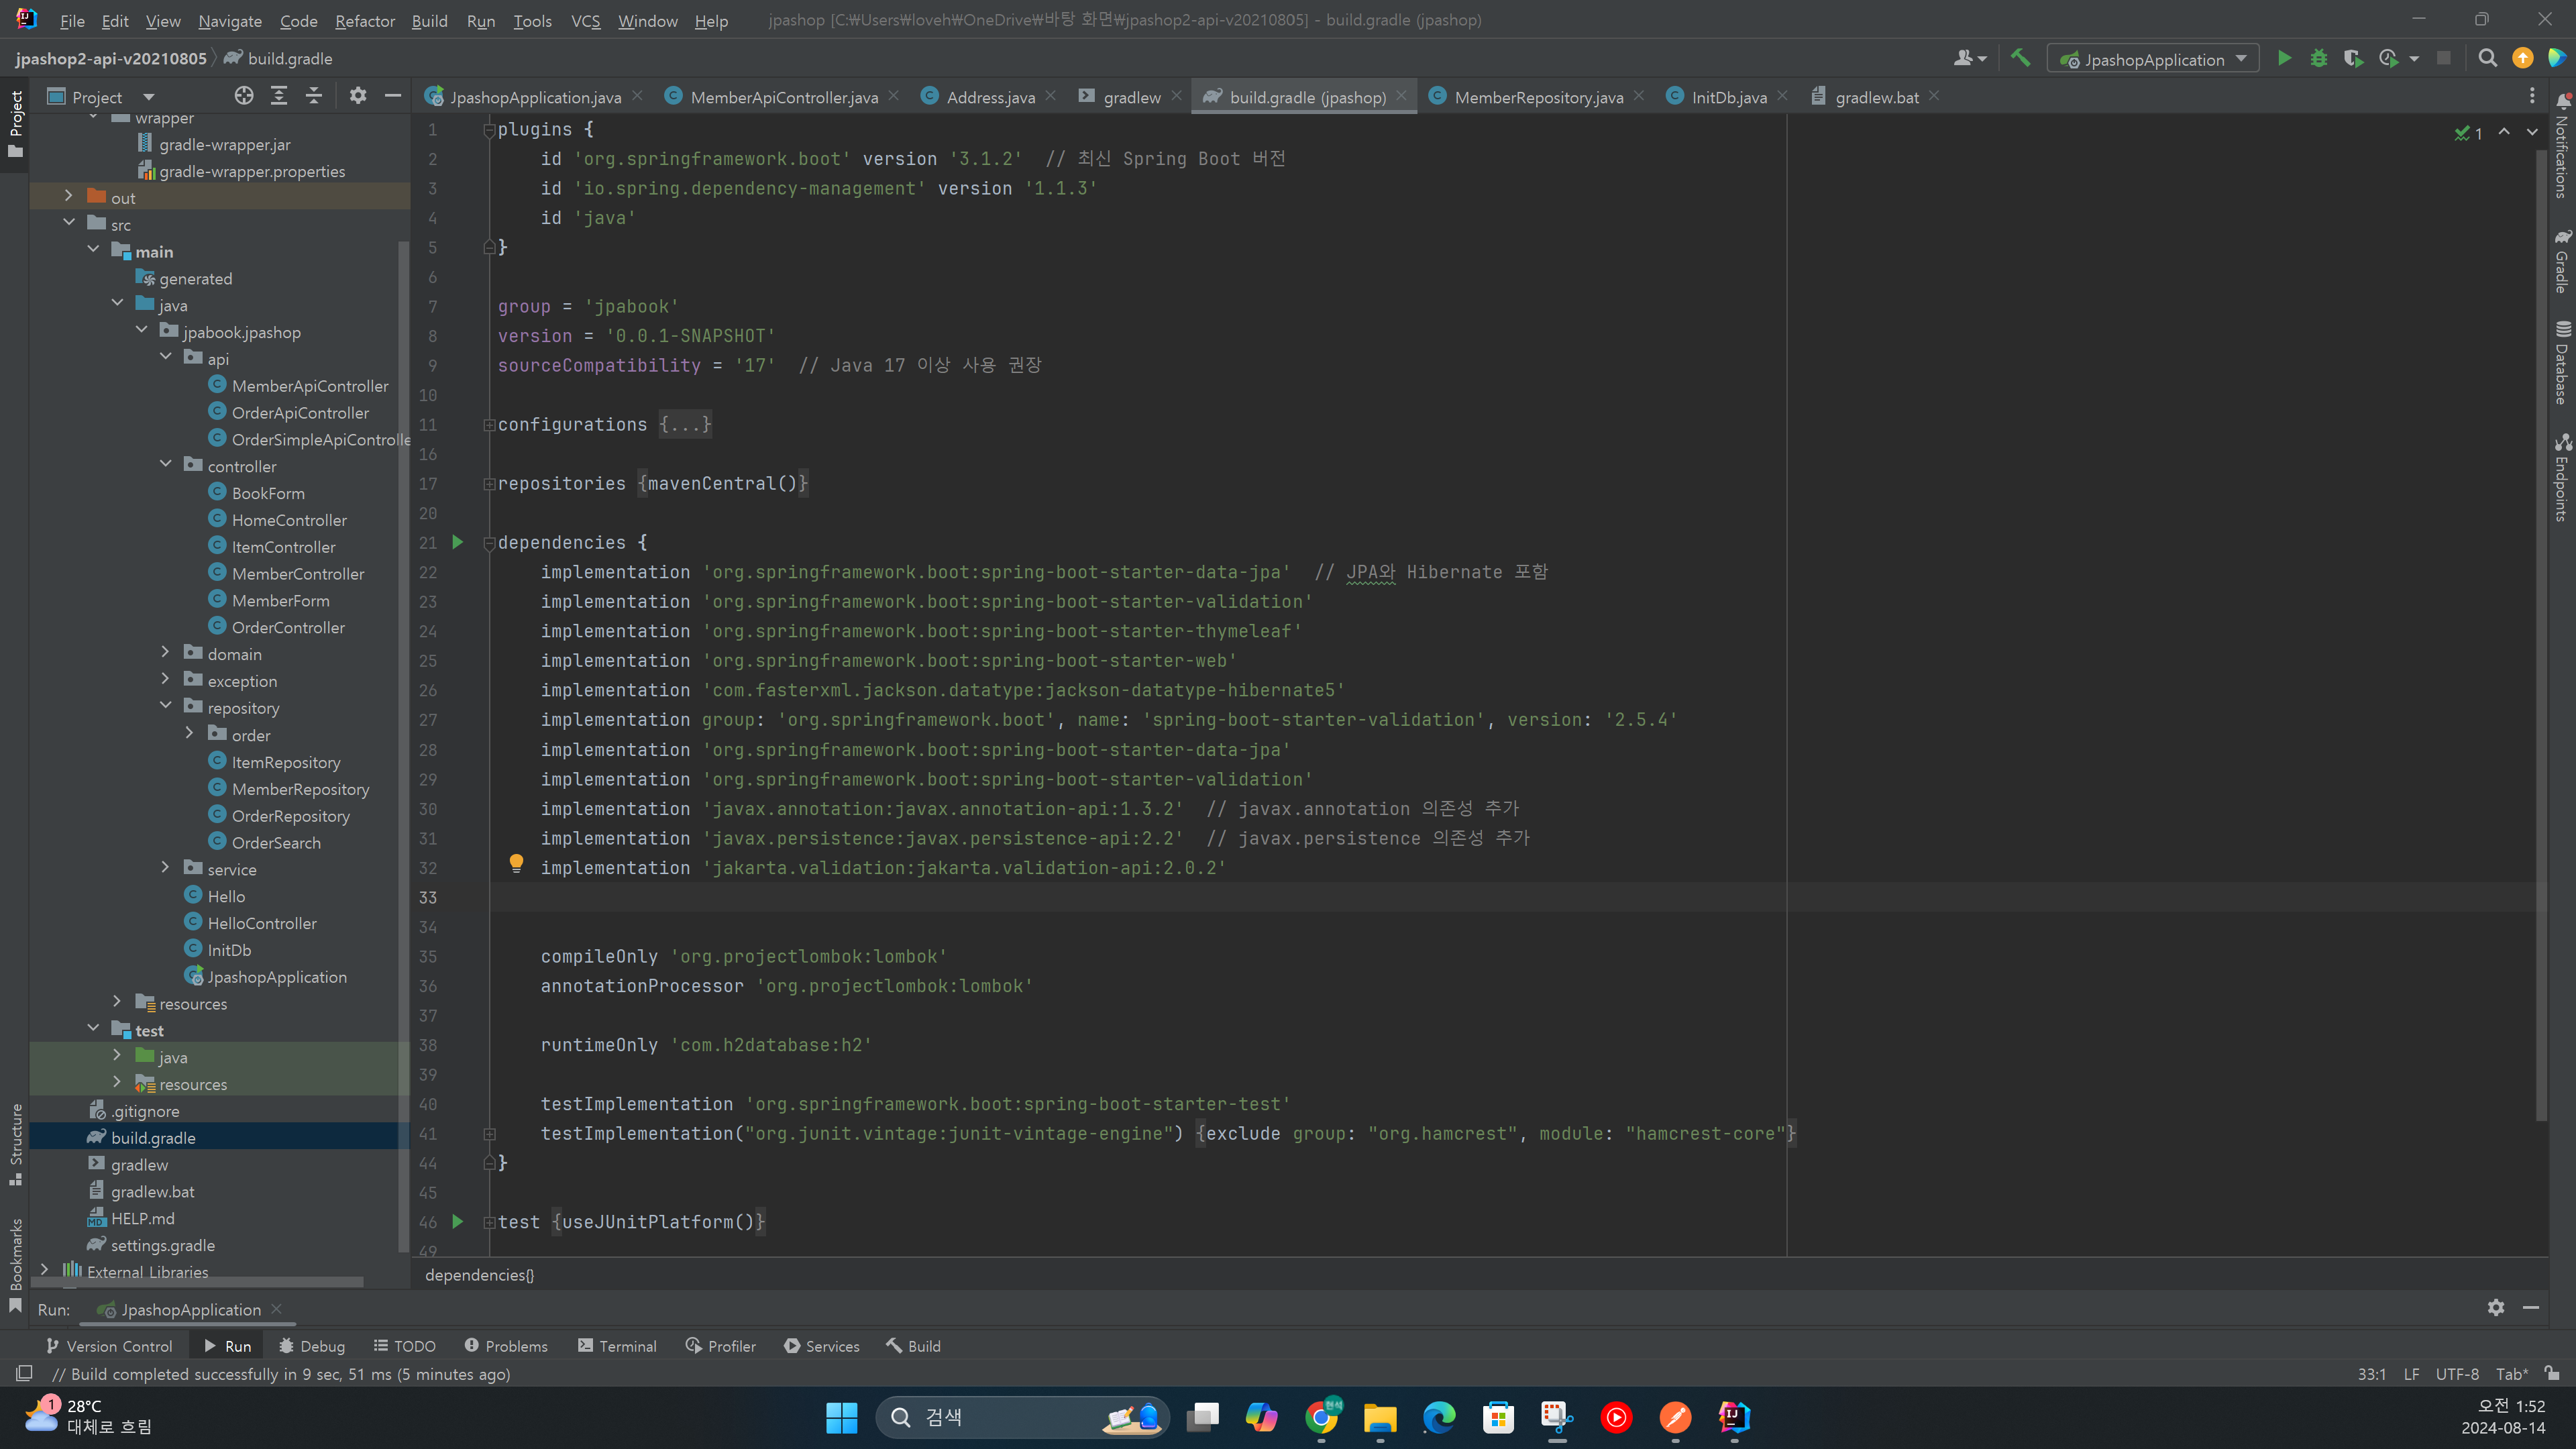Switch to InitDb.java editor tab
This screenshot has height=1449, width=2576.
[1729, 96]
